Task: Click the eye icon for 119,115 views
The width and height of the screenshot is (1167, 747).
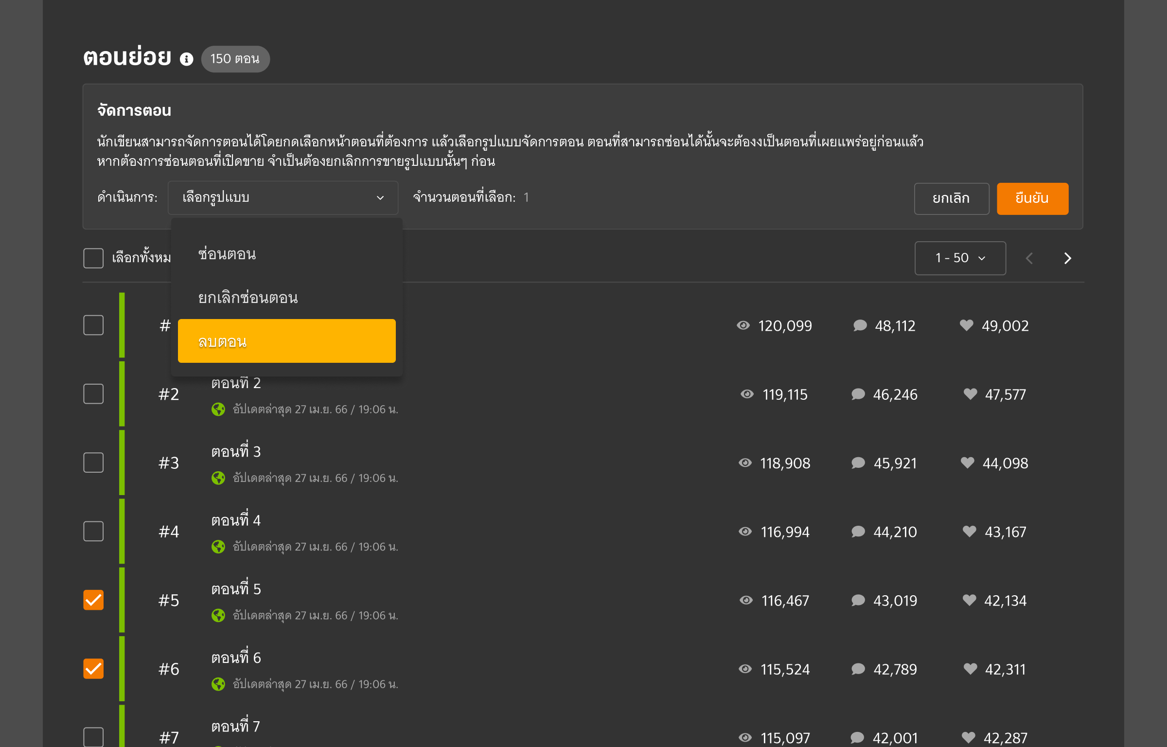Action: point(747,394)
